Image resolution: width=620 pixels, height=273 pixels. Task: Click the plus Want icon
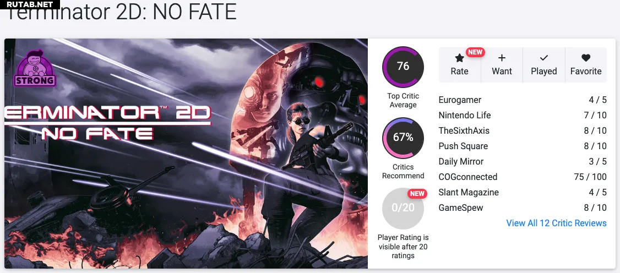coord(502,58)
